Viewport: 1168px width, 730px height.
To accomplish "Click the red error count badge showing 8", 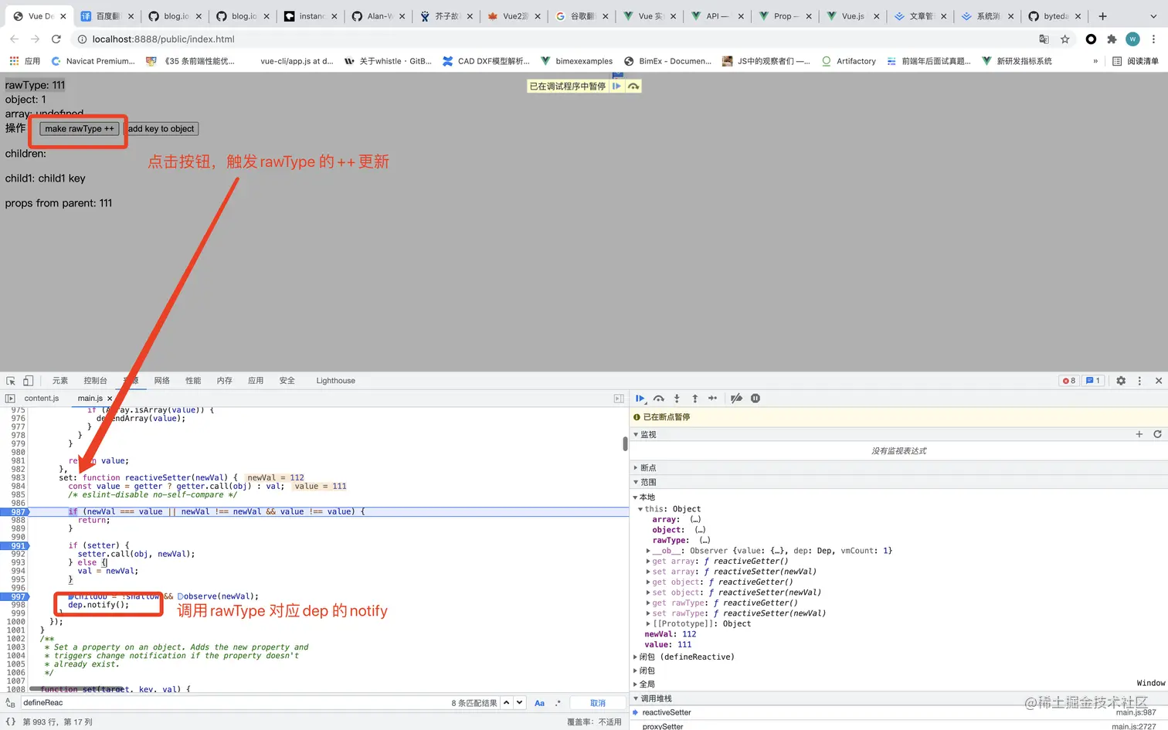I will (x=1069, y=381).
